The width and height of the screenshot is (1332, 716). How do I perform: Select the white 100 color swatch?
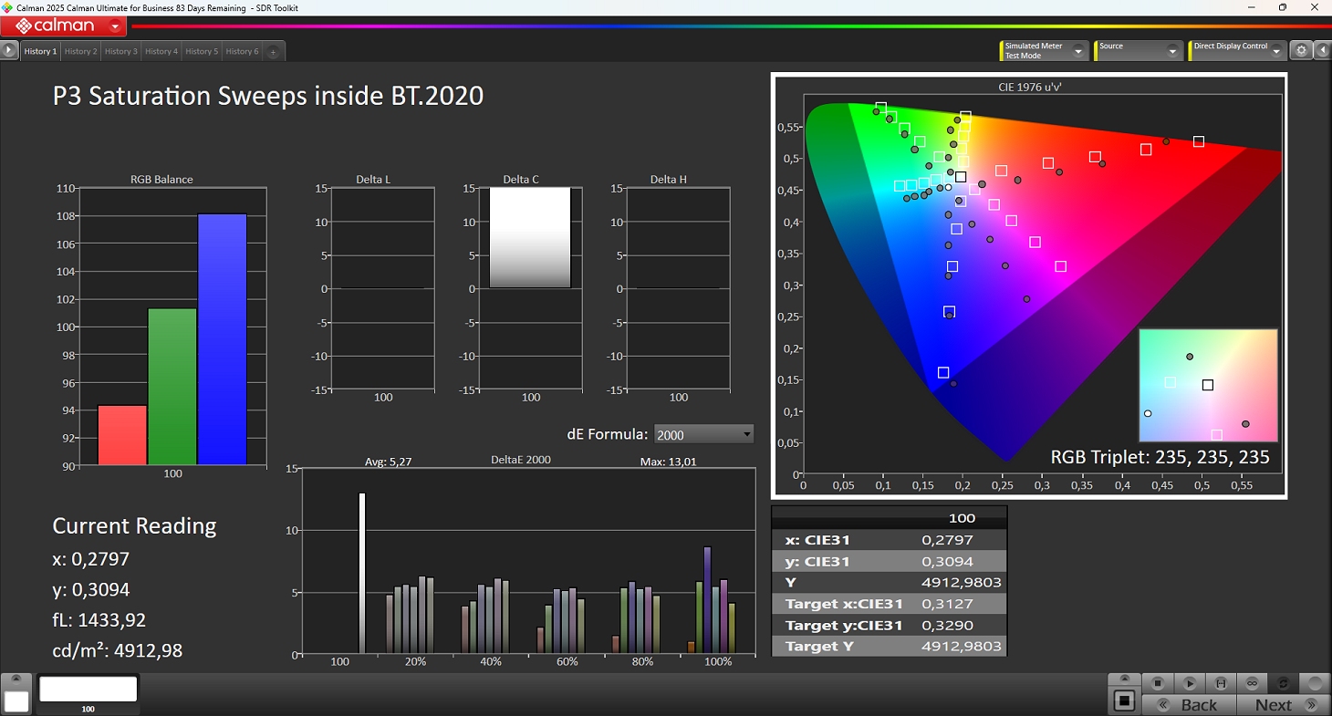click(88, 690)
